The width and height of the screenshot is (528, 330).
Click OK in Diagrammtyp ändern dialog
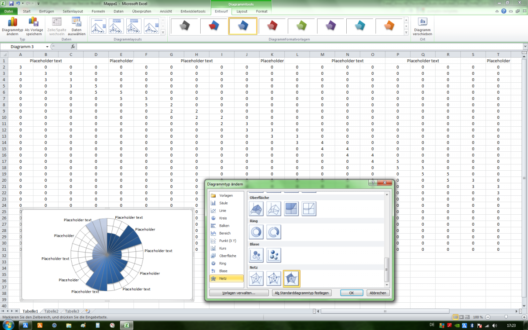point(352,293)
